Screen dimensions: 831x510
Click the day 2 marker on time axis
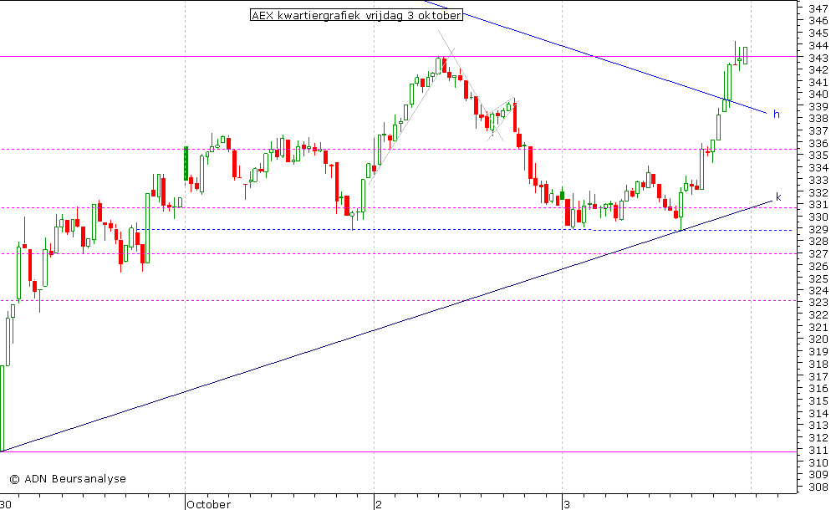pyautogui.click(x=378, y=504)
